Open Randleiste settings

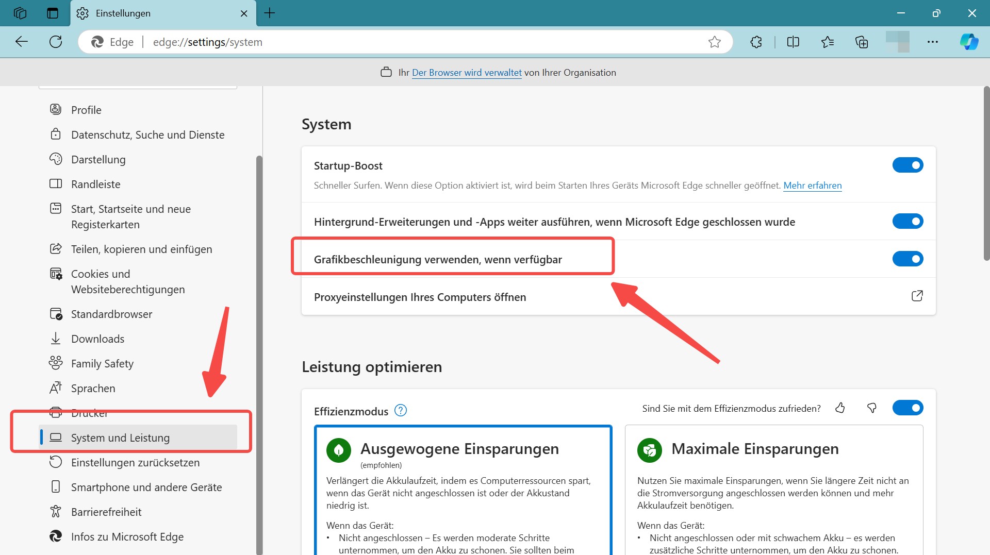tap(138, 184)
